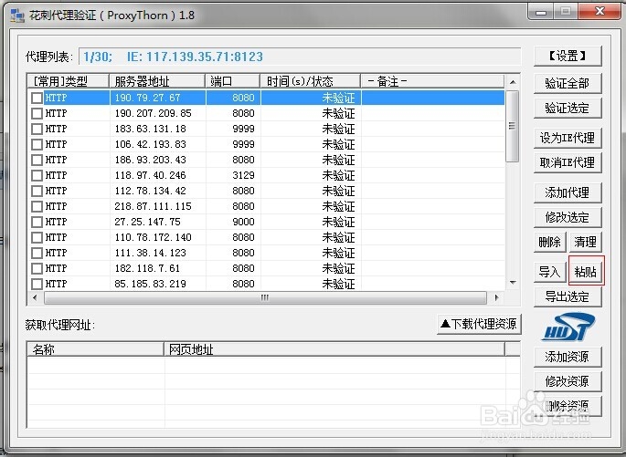Click the 删除 delete button
This screenshot has height=457, width=626.
[x=550, y=243]
